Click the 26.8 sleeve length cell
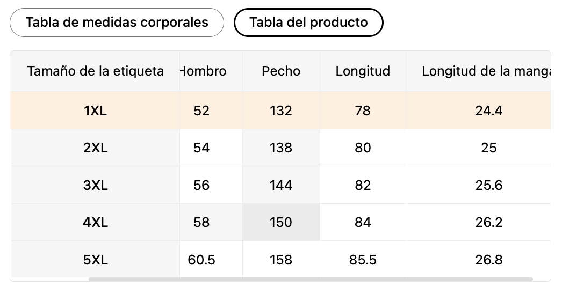 488,260
